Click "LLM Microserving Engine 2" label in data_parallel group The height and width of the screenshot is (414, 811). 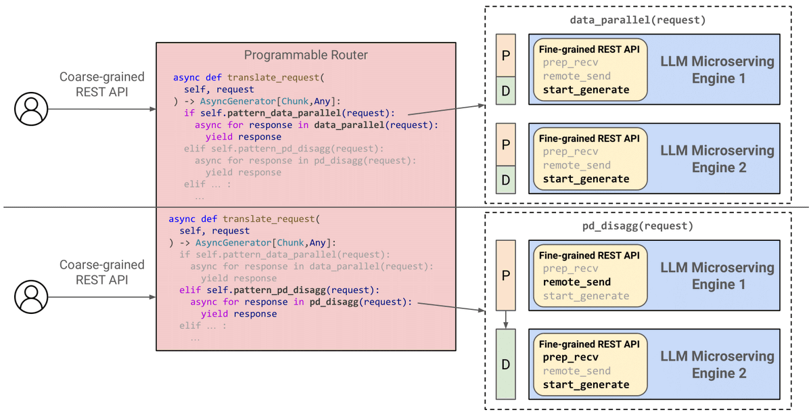click(718, 159)
